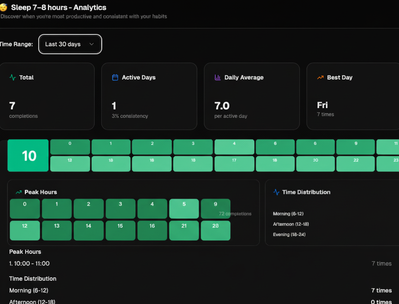This screenshot has width=399, height=304.
Task: Click the bar chart icon beside Daily Average
Action: tap(217, 77)
